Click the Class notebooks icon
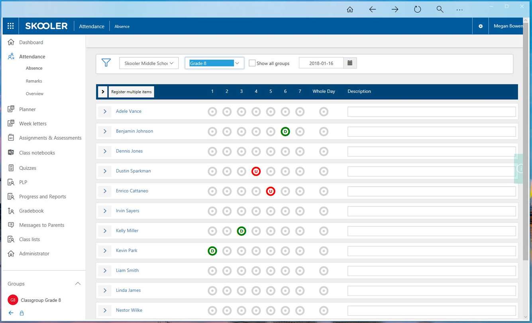 point(11,152)
